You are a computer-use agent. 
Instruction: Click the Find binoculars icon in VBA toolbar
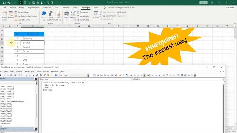tap(15, 75)
